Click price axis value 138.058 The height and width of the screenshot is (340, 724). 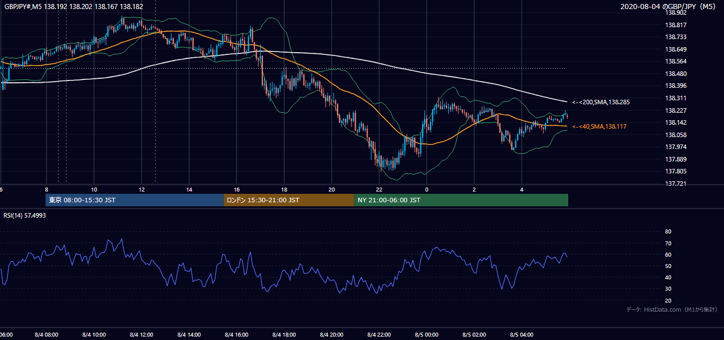[x=675, y=135]
